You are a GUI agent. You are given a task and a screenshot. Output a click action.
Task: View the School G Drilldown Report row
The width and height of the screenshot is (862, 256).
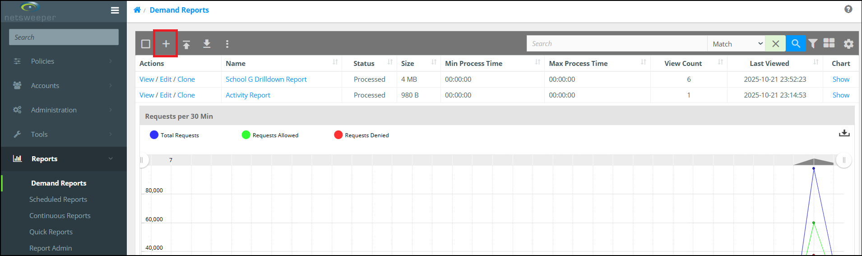click(x=147, y=79)
